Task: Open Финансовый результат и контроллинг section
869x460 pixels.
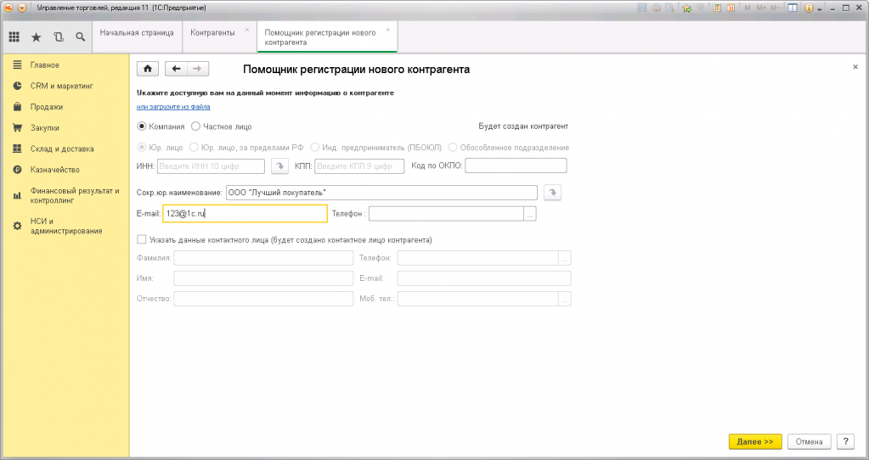Action: 74,195
